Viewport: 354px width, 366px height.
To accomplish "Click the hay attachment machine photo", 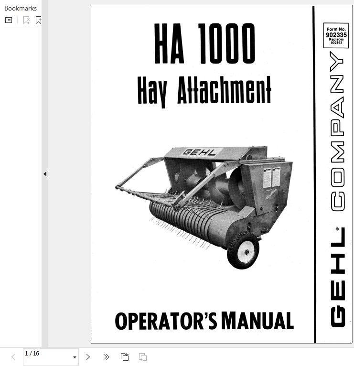I will tap(204, 207).
